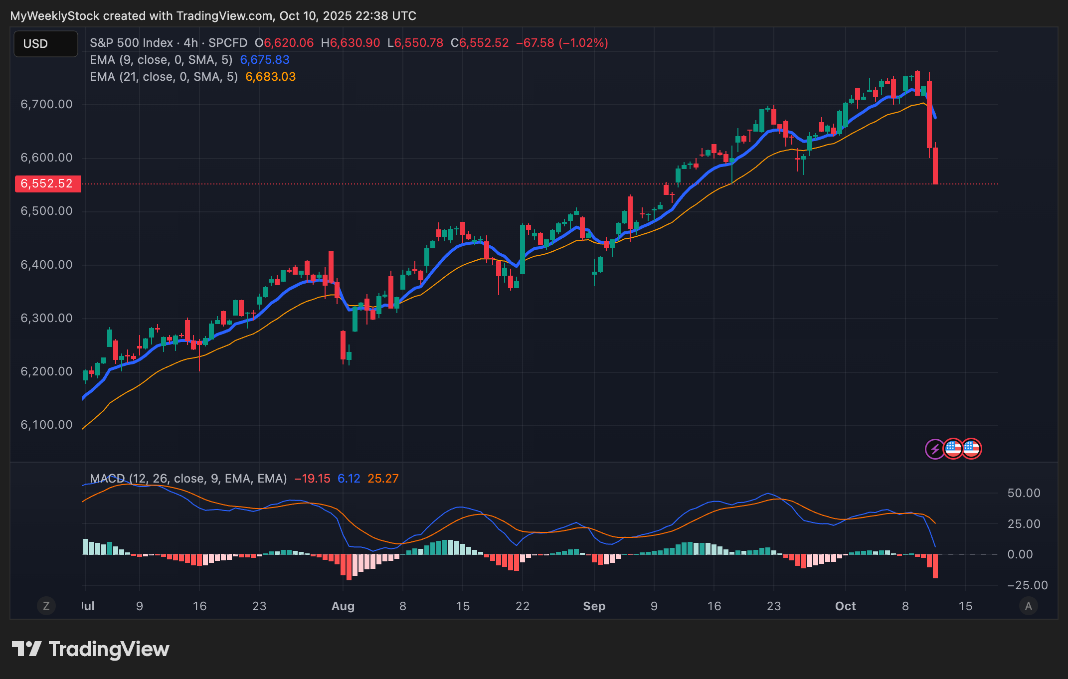Click the 6,700.00 price axis label
The width and height of the screenshot is (1068, 679).
pyautogui.click(x=46, y=104)
